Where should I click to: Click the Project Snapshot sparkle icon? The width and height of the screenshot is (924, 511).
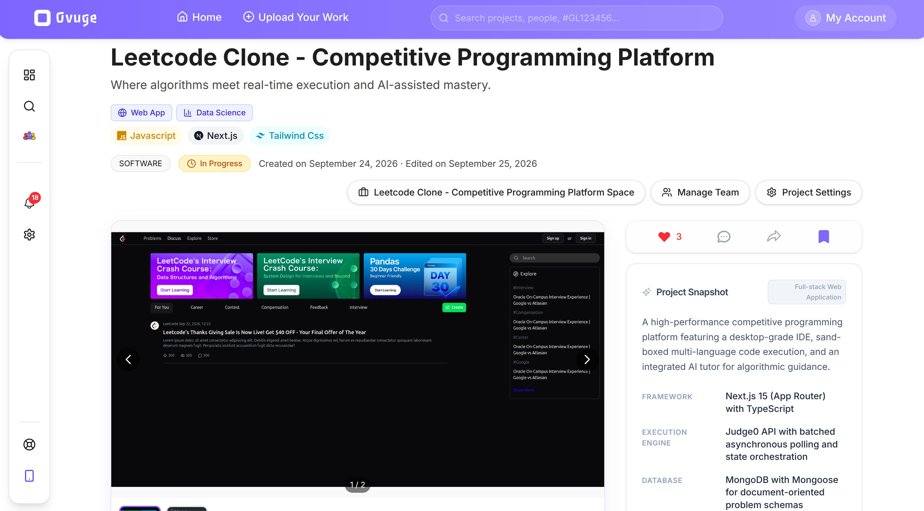point(647,292)
